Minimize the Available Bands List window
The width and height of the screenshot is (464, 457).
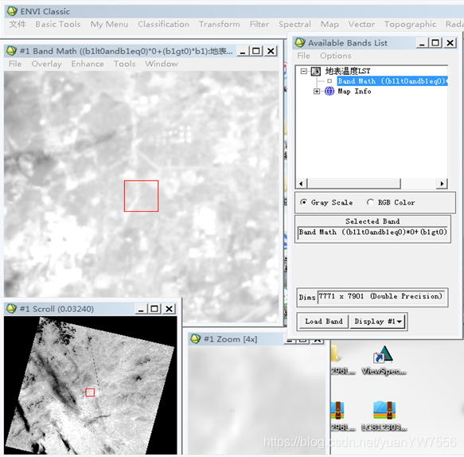click(x=422, y=43)
